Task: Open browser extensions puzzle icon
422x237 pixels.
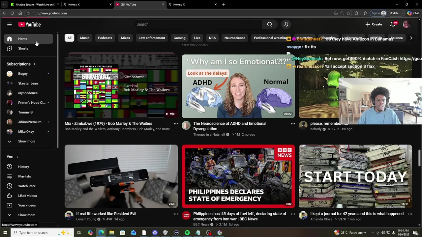Action: [356, 13]
